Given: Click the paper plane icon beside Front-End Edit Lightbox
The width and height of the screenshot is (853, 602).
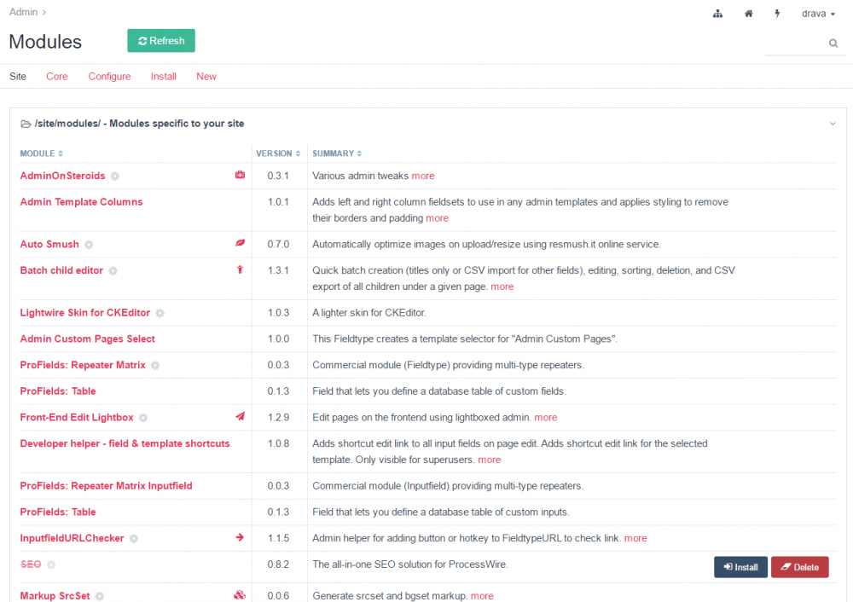Looking at the screenshot, I should point(240,417).
